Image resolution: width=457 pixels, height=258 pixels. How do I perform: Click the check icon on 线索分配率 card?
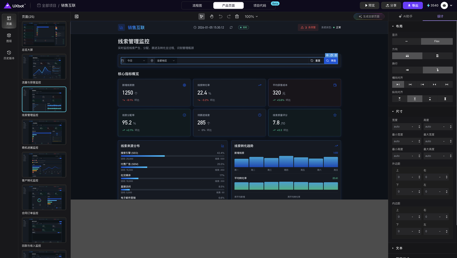(184, 115)
